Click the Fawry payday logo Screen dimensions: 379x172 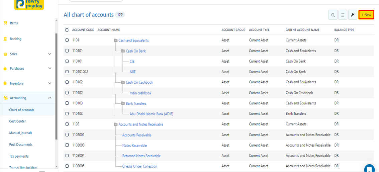[29, 4]
